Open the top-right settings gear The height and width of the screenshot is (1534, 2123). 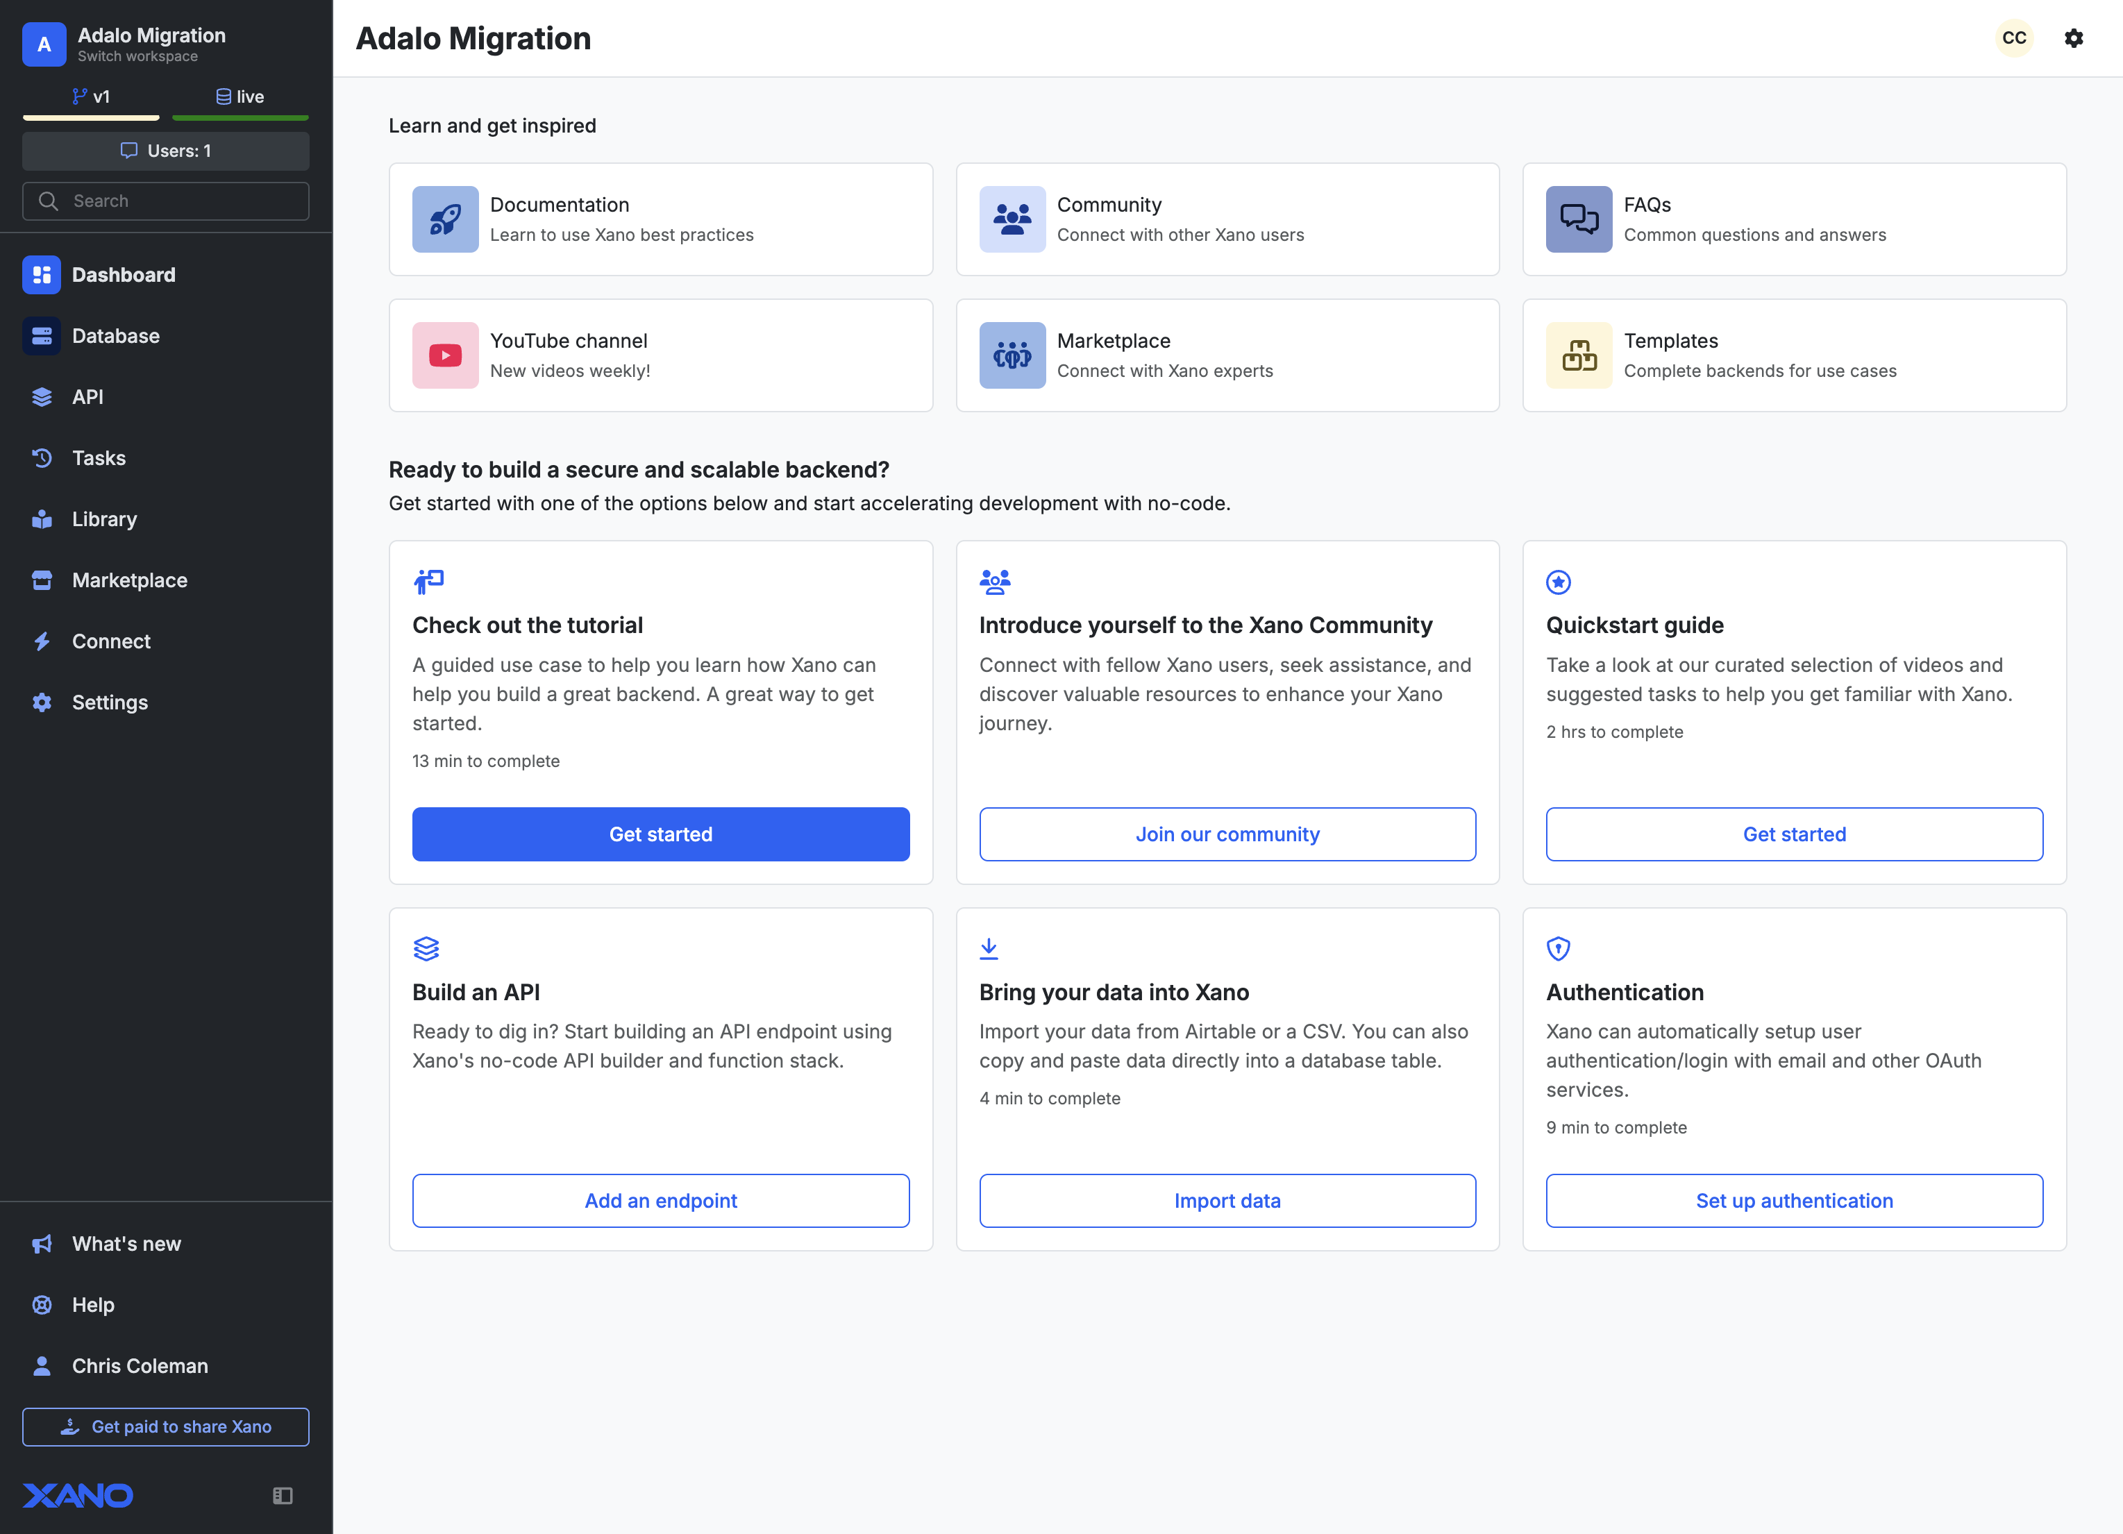coord(2074,37)
